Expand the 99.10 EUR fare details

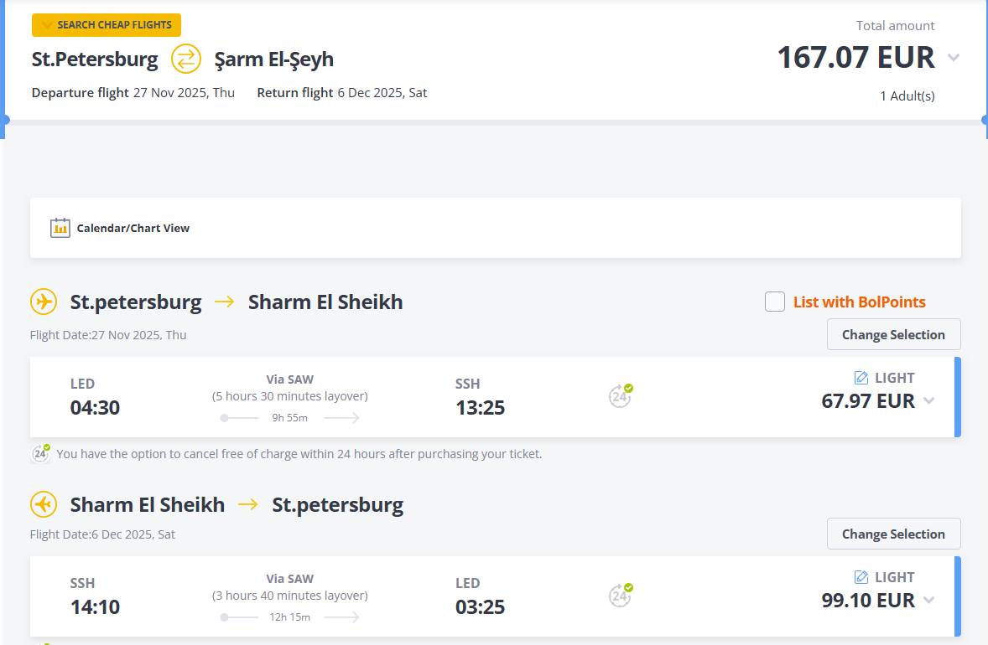pyautogui.click(x=928, y=600)
